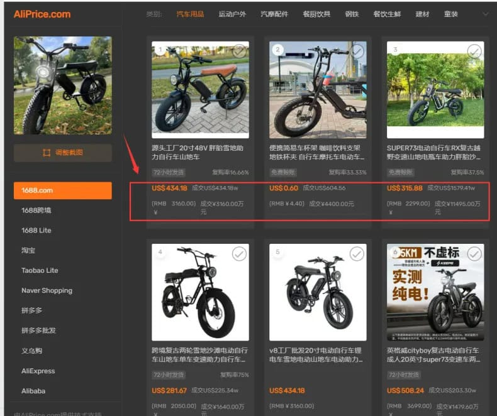The width and height of the screenshot is (497, 416).
Task: Select product 3 using its check circle
Action: point(474,51)
